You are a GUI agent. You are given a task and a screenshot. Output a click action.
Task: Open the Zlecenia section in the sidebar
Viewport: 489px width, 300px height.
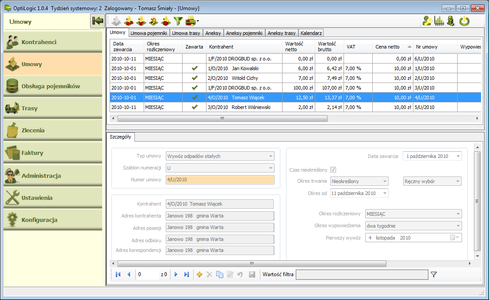[x=53, y=131]
